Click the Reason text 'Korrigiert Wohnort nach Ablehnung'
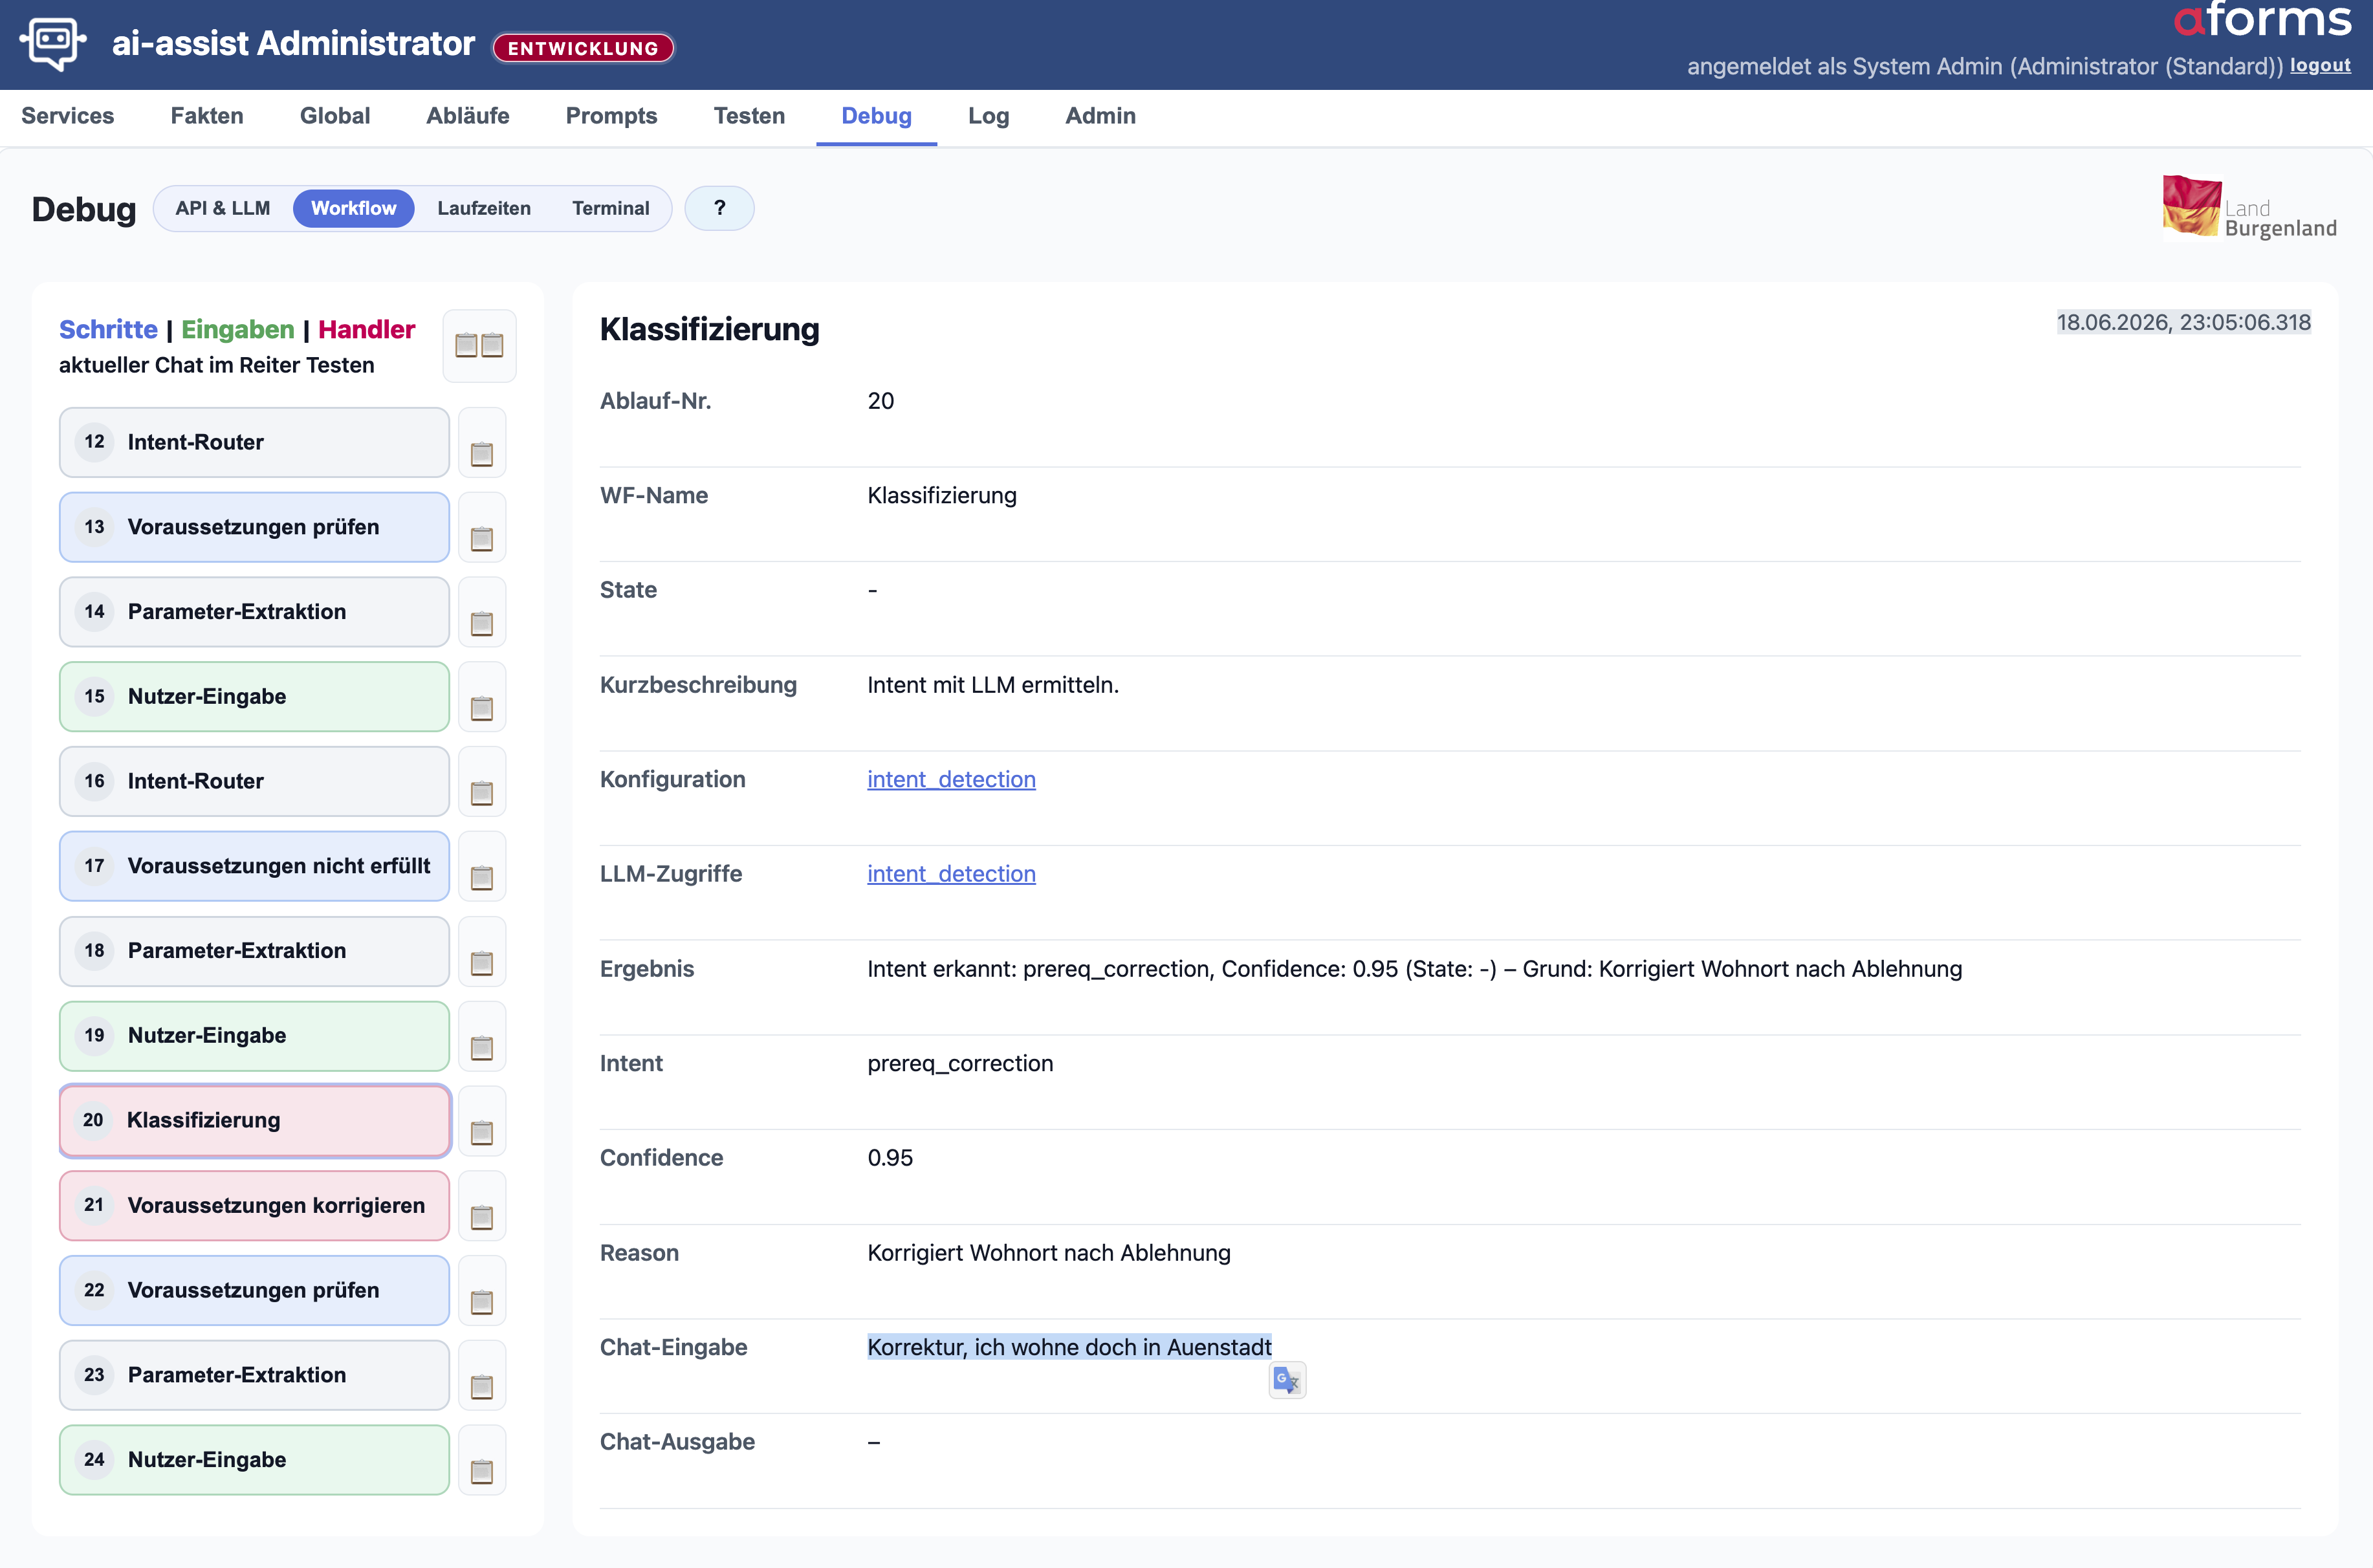The width and height of the screenshot is (2373, 1568). [1049, 1254]
